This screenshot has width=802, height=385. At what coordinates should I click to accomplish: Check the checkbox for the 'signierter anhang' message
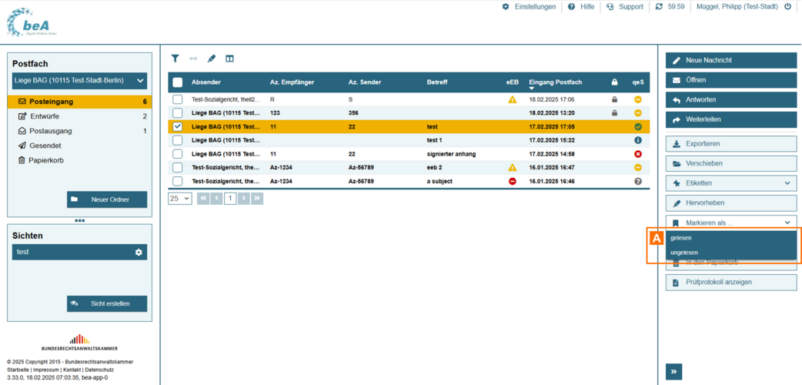click(178, 154)
